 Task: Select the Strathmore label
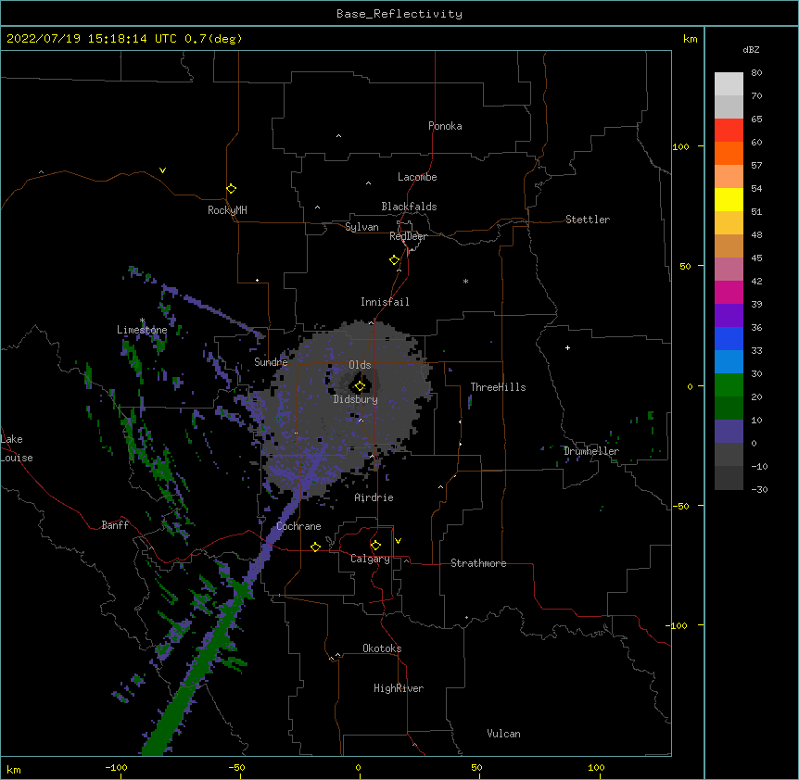pos(478,563)
